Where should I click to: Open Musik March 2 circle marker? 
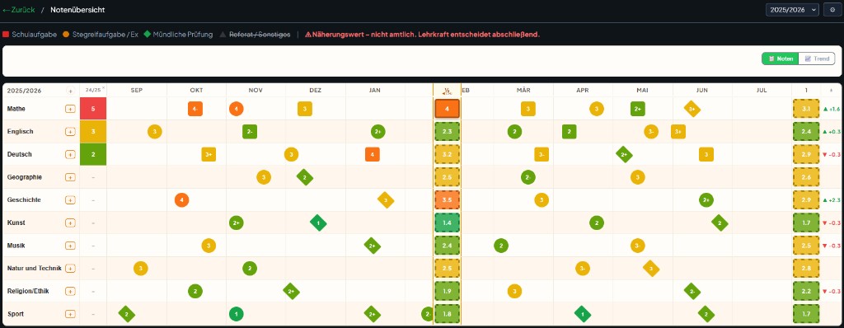(501, 246)
